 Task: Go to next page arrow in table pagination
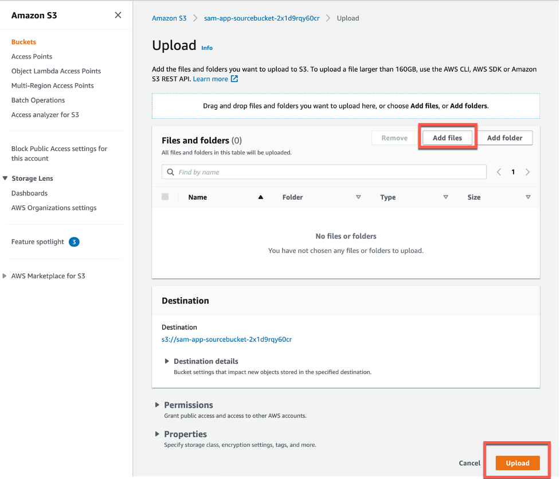click(527, 172)
